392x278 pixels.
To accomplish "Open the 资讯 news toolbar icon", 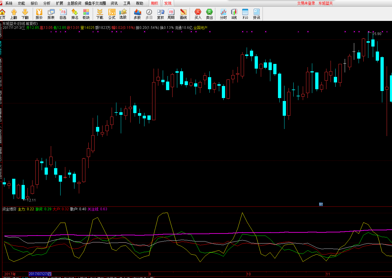I will 256,14.
